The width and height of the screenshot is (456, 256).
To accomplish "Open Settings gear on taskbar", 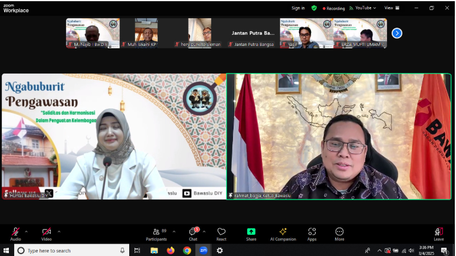I will point(220,250).
